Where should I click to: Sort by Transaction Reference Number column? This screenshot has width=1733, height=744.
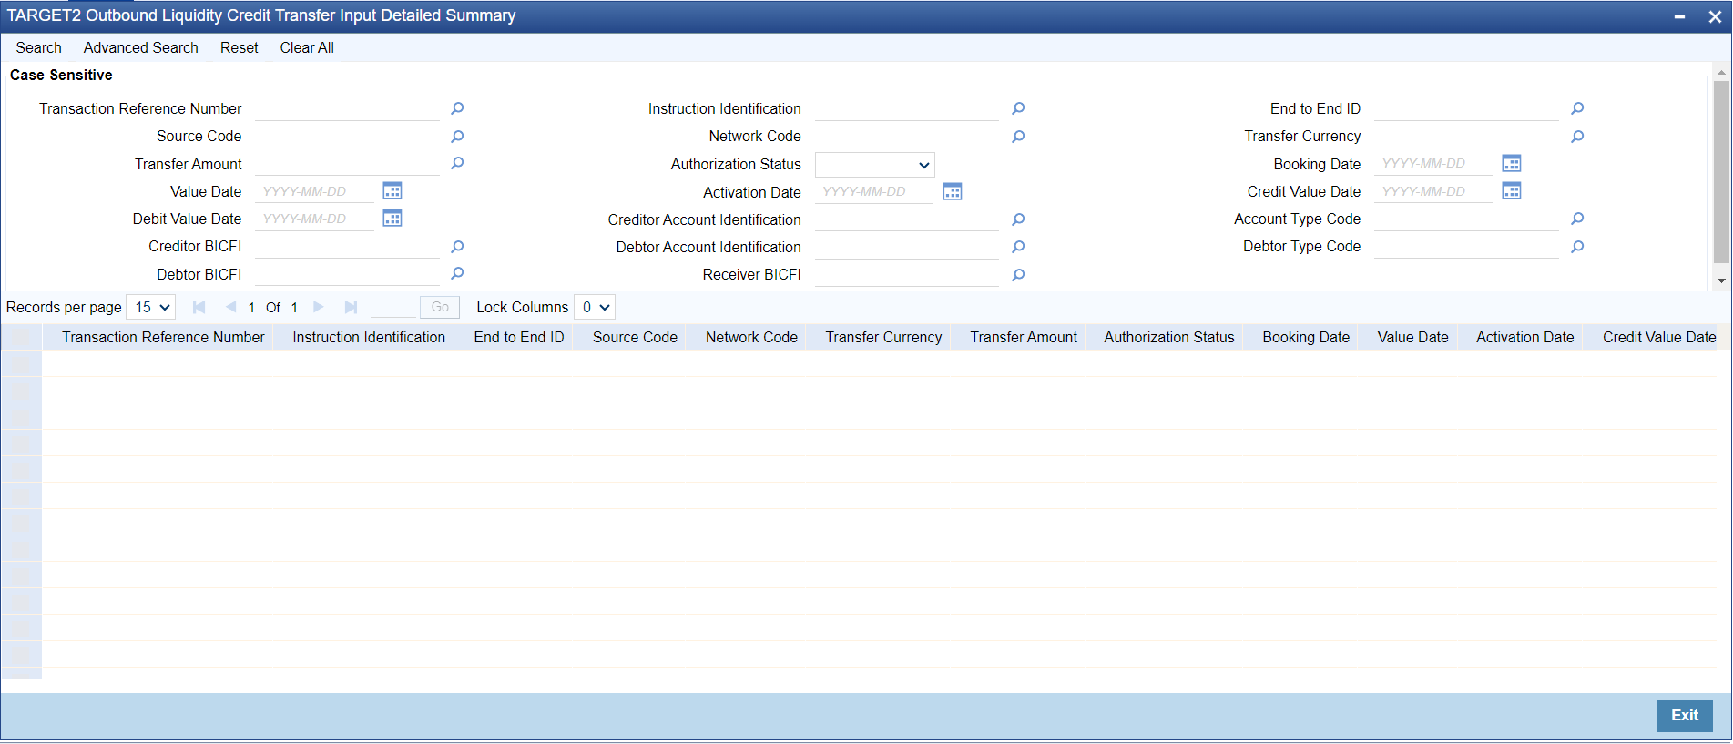[163, 337]
